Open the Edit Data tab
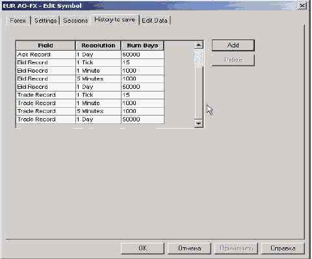 (155, 21)
